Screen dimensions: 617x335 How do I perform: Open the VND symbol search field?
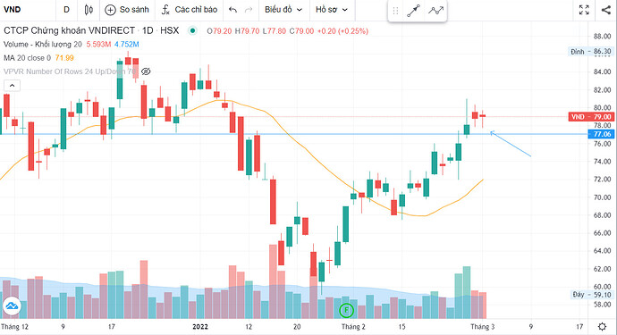[13, 10]
